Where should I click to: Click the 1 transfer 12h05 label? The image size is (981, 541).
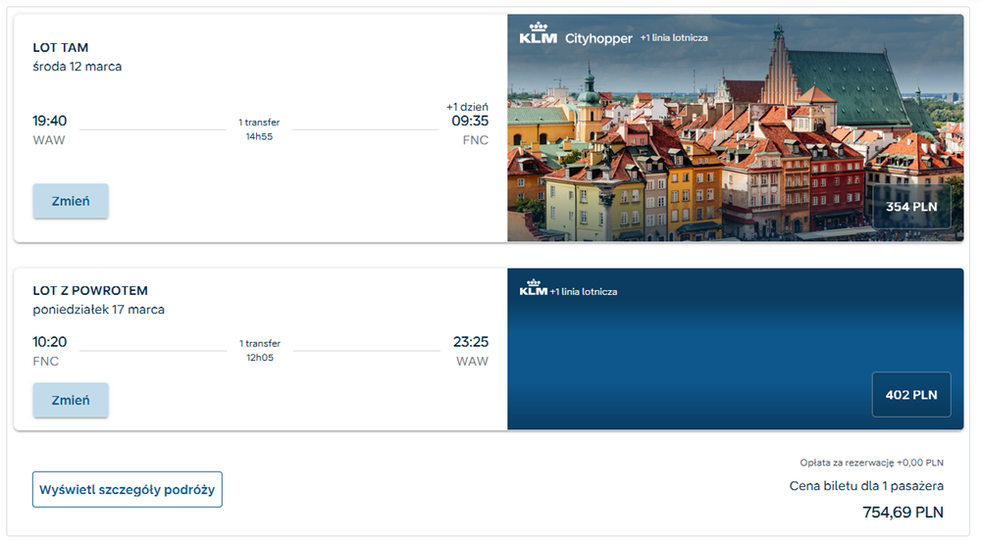click(260, 351)
